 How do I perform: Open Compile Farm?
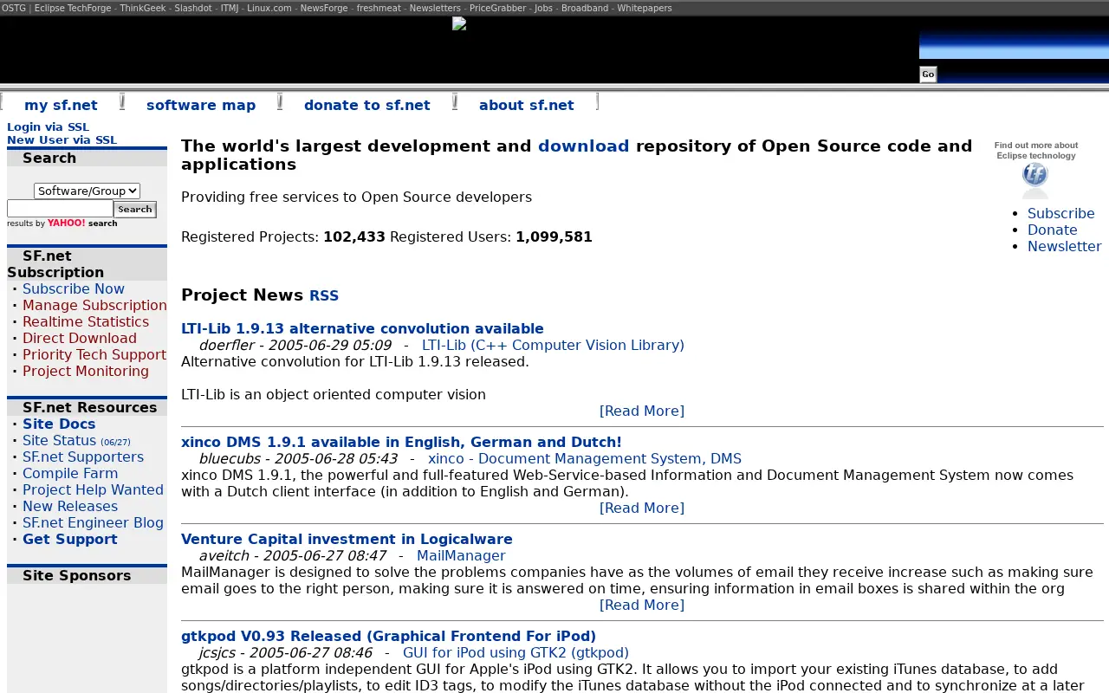click(70, 473)
